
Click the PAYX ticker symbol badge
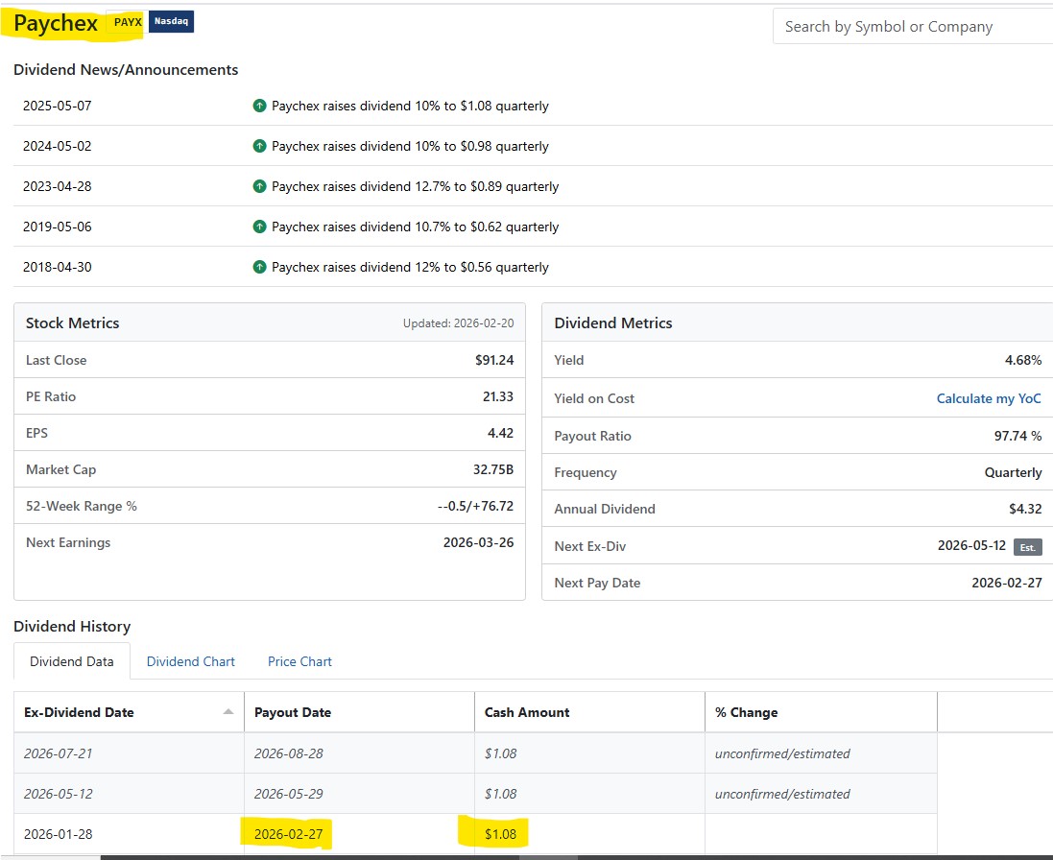click(128, 22)
